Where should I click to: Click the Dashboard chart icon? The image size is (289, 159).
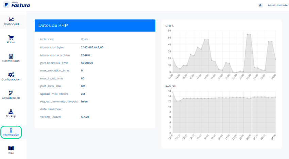tap(11, 19)
